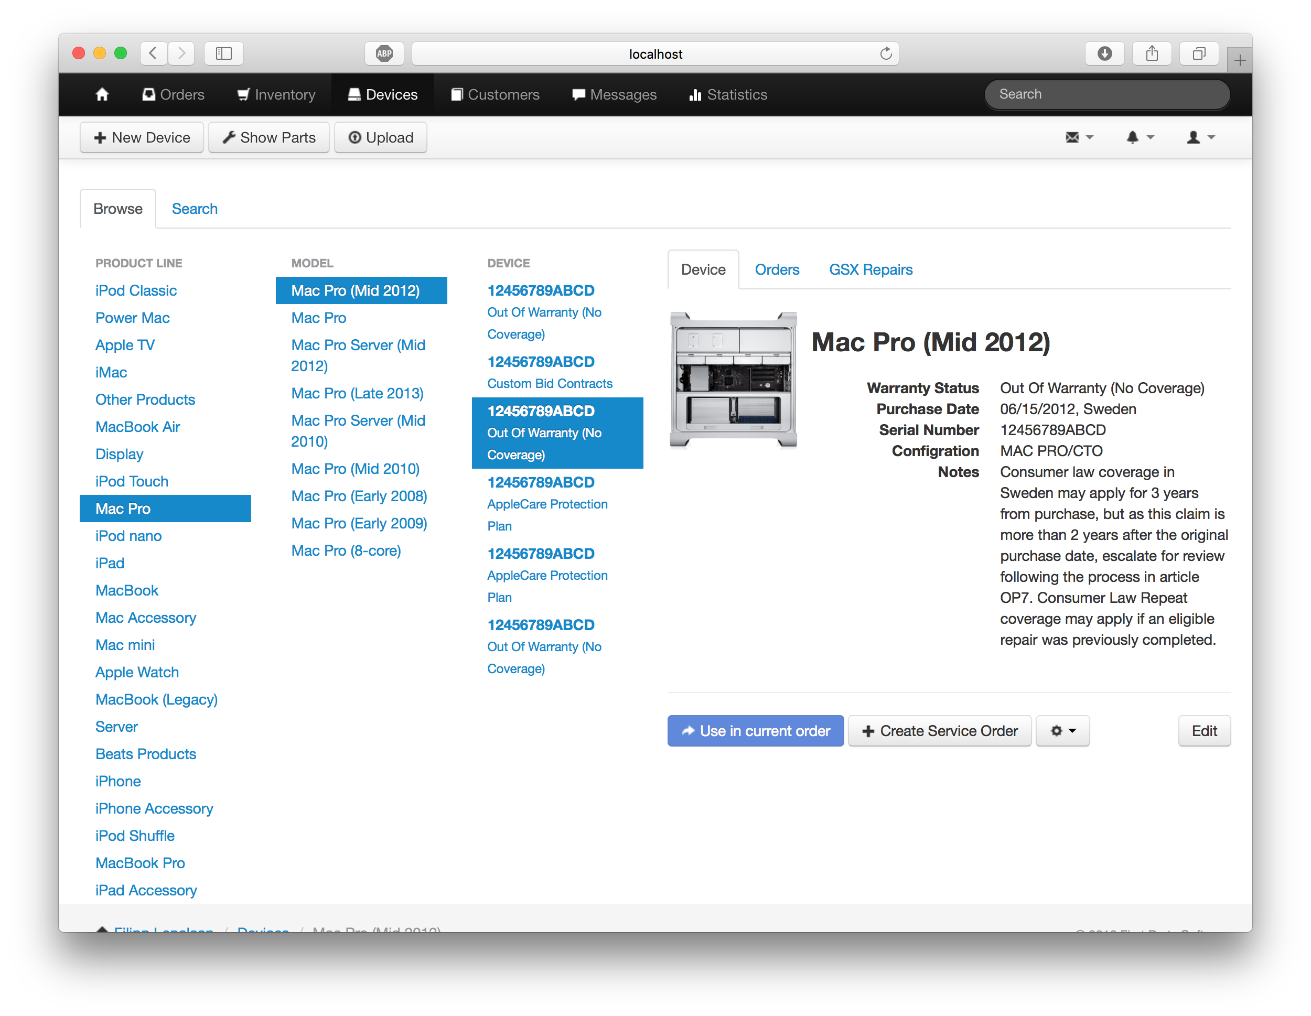The width and height of the screenshot is (1311, 1016).
Task: Open the Devices menu
Action: point(382,94)
